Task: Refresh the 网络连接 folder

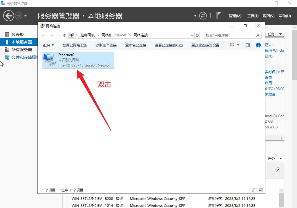Action: [x=197, y=35]
